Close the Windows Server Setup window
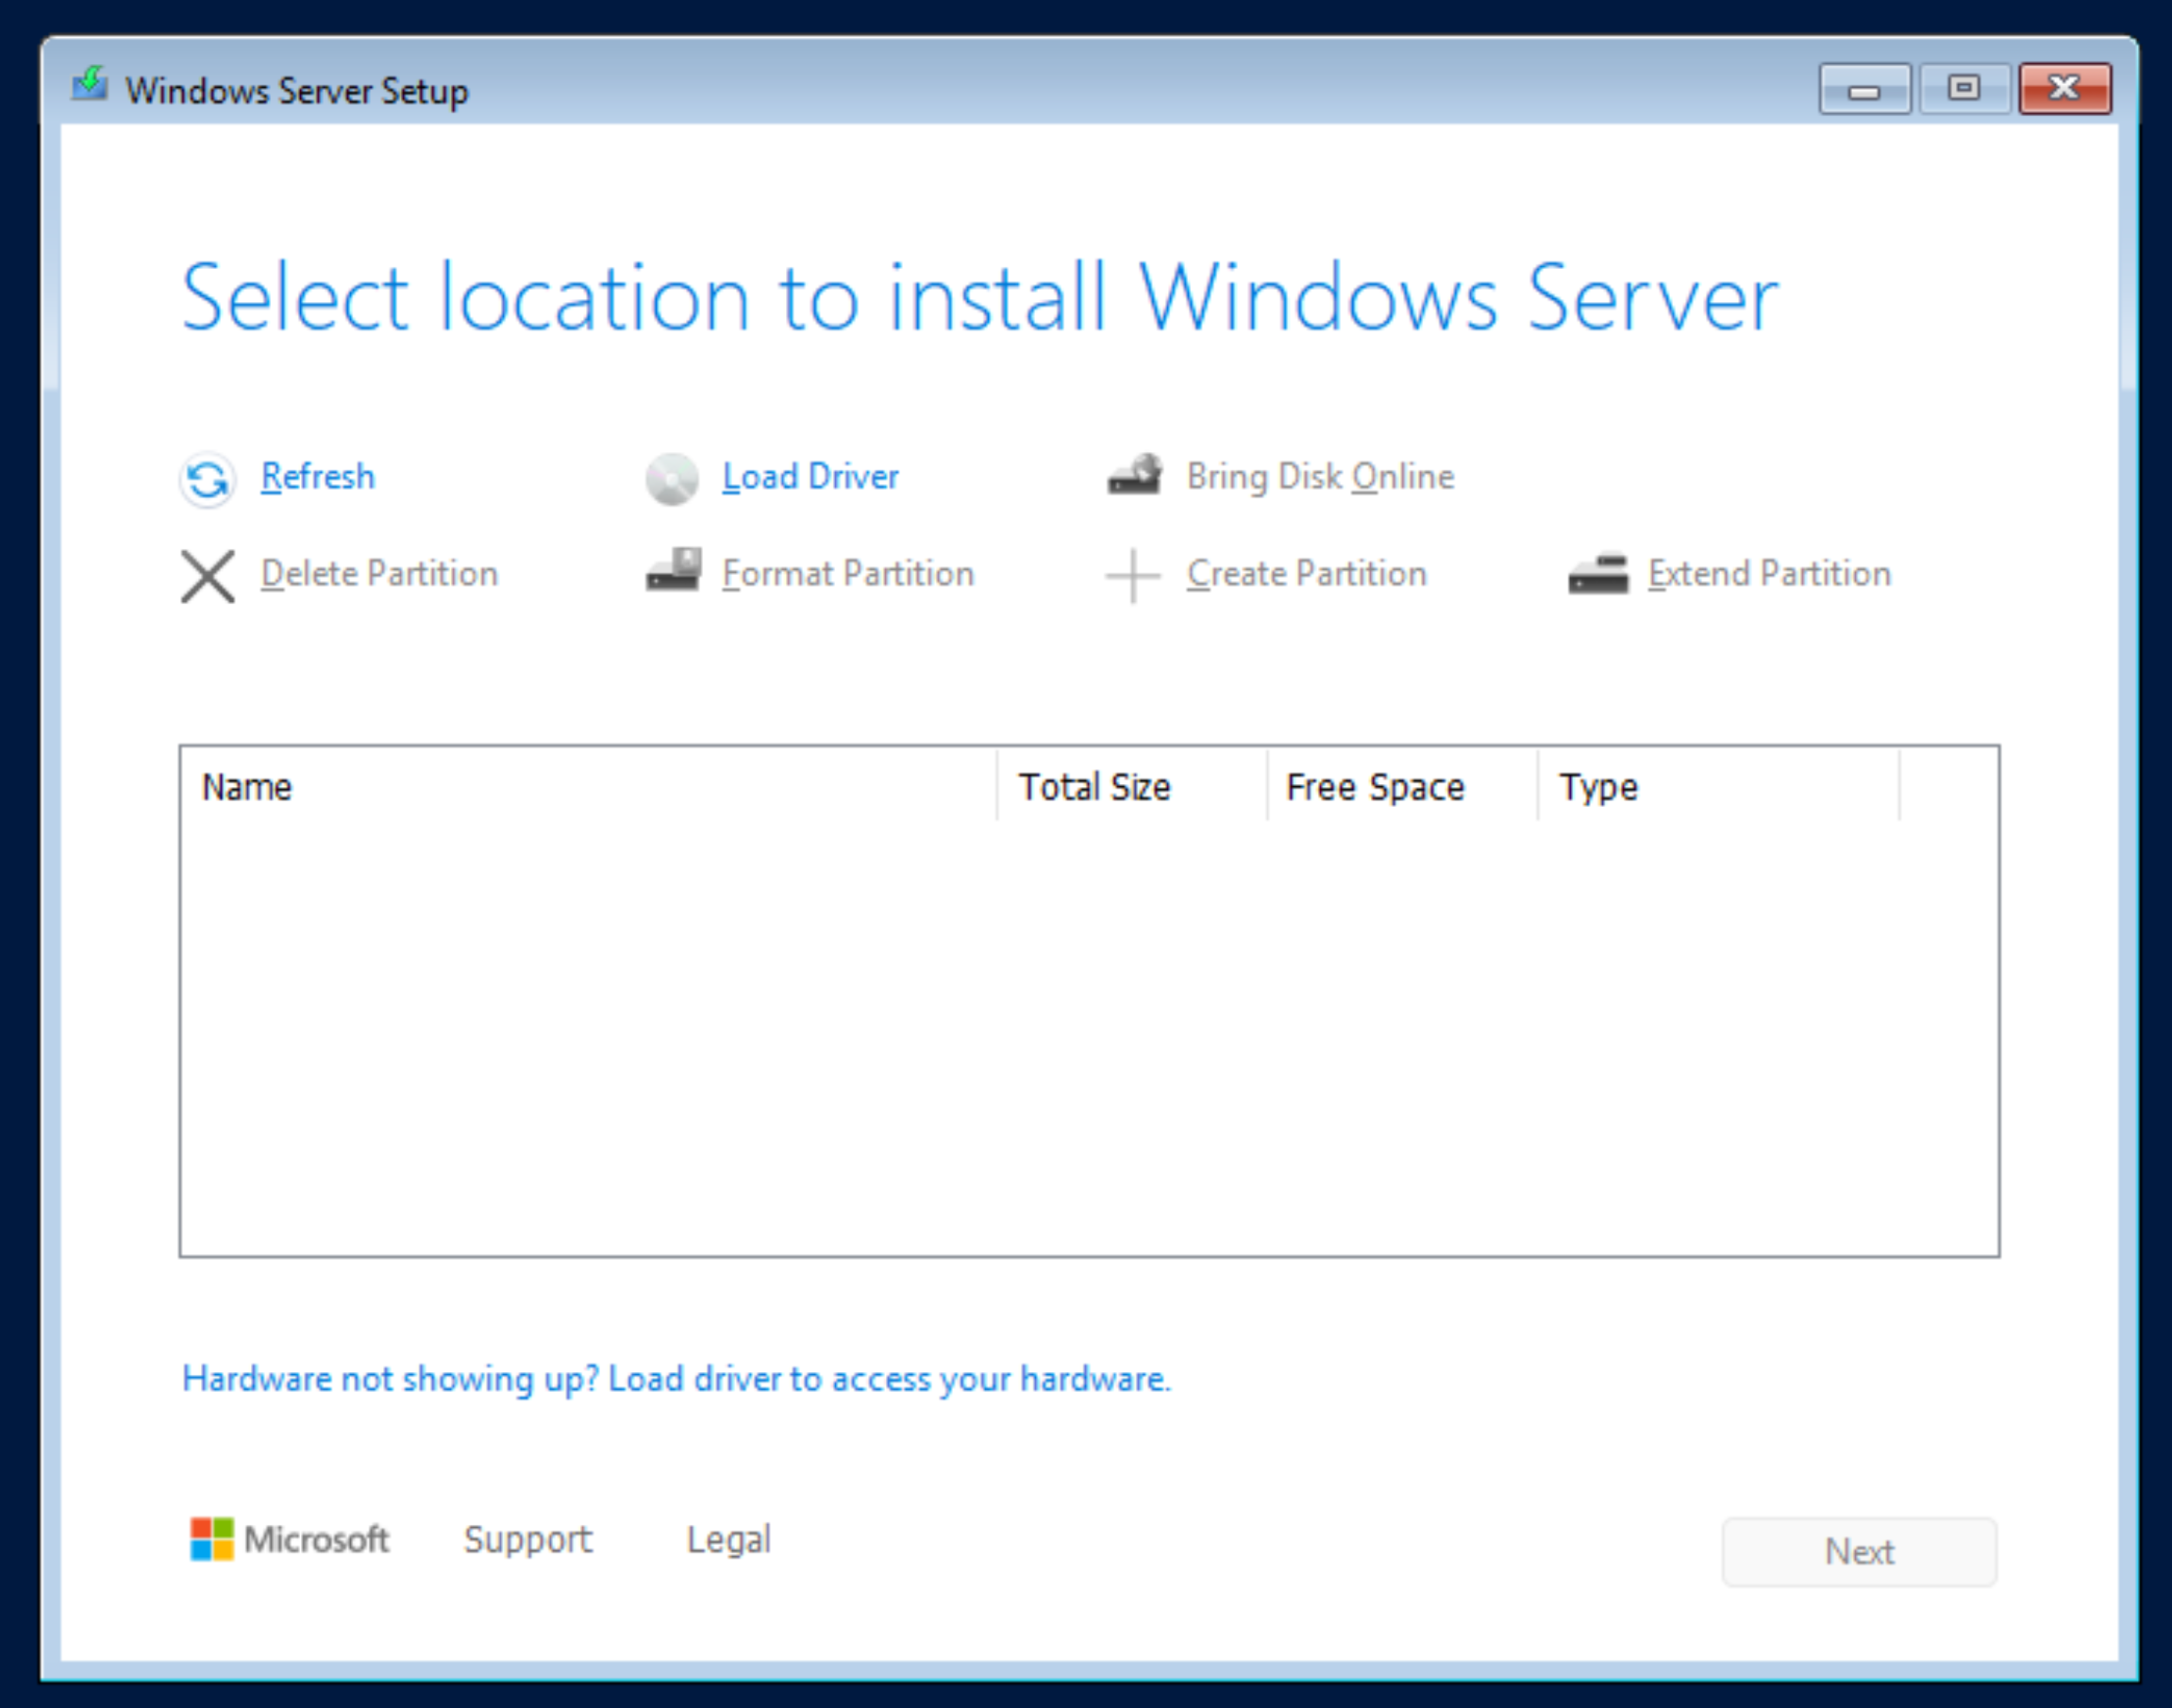The width and height of the screenshot is (2172, 1708). [x=2065, y=89]
